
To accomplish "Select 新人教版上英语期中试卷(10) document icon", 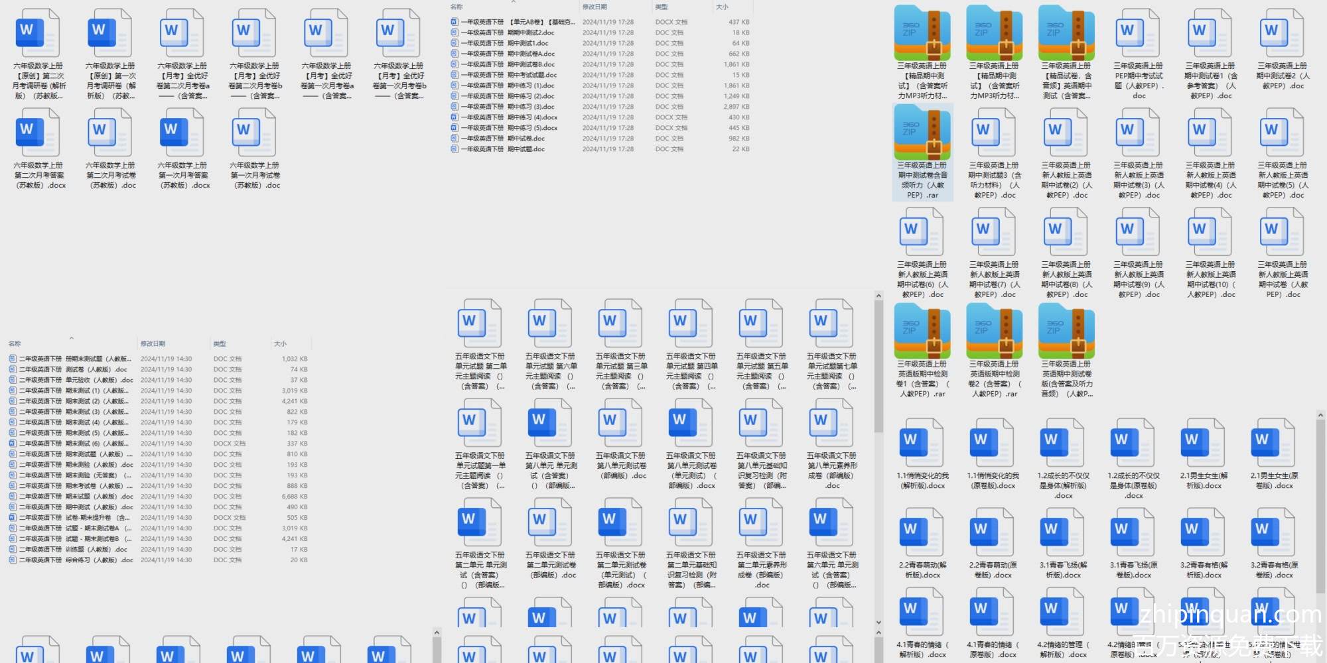I will [x=1211, y=232].
